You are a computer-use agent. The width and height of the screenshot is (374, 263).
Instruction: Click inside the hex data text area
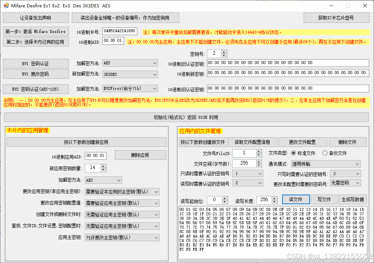tap(273, 233)
